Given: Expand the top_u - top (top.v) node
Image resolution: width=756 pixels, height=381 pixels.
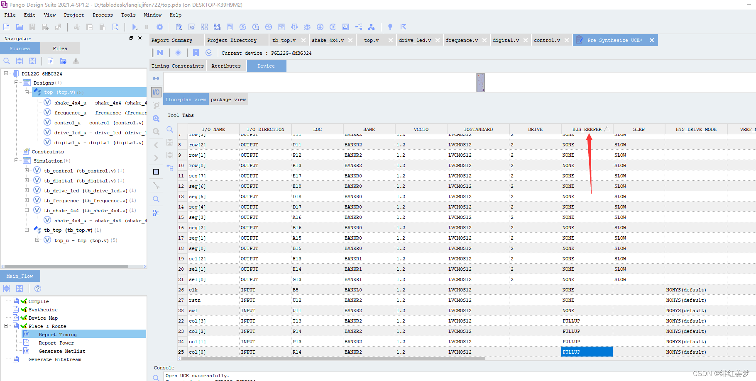Looking at the screenshot, I should [37, 240].
